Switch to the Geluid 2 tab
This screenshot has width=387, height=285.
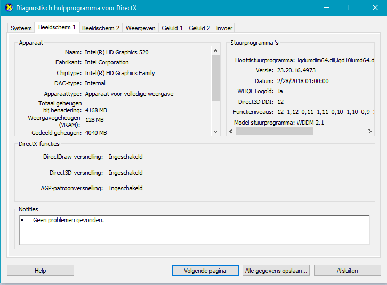coord(199,28)
